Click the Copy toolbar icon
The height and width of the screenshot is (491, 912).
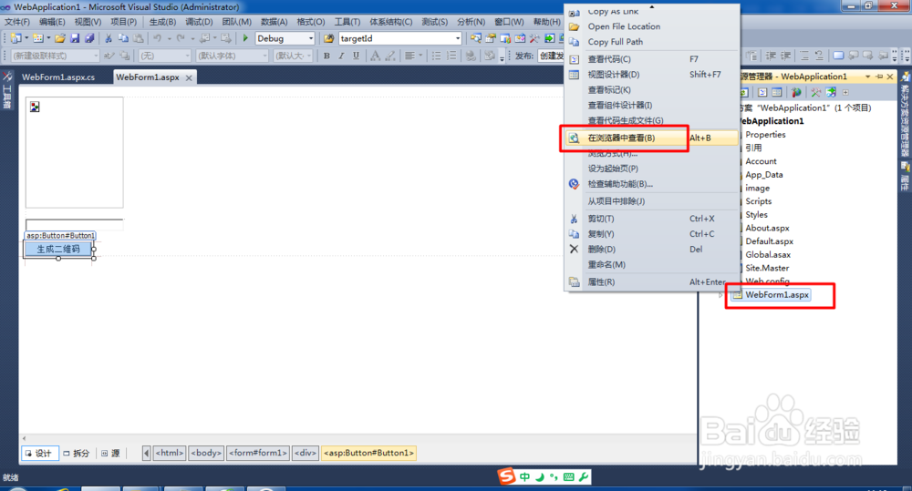[123, 38]
